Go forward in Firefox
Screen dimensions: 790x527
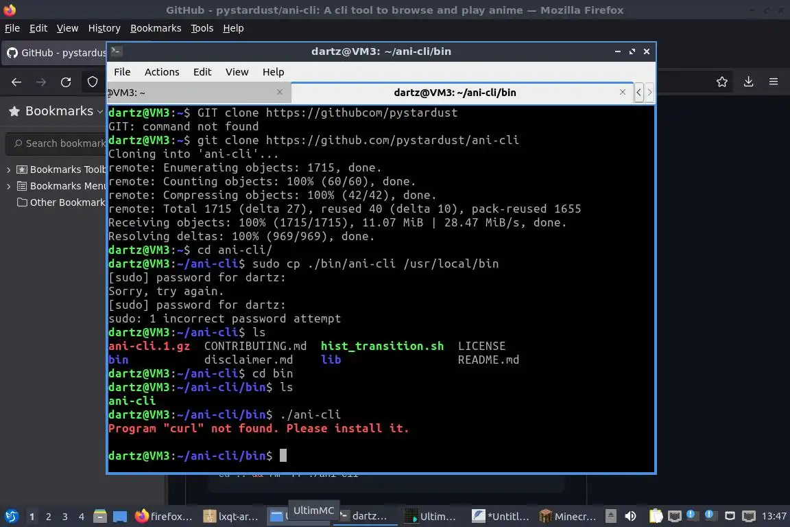pyautogui.click(x=41, y=82)
